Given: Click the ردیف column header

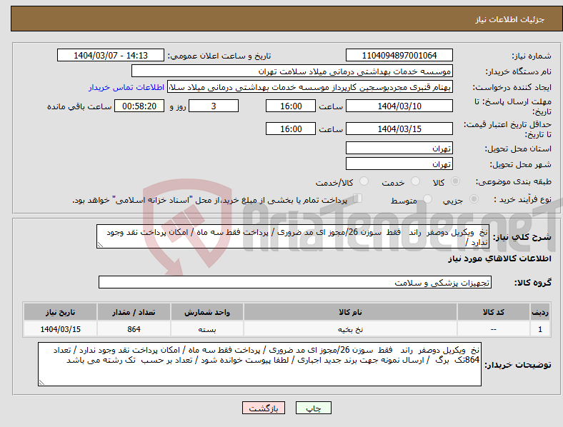Looking at the screenshot, I should [x=540, y=312].
